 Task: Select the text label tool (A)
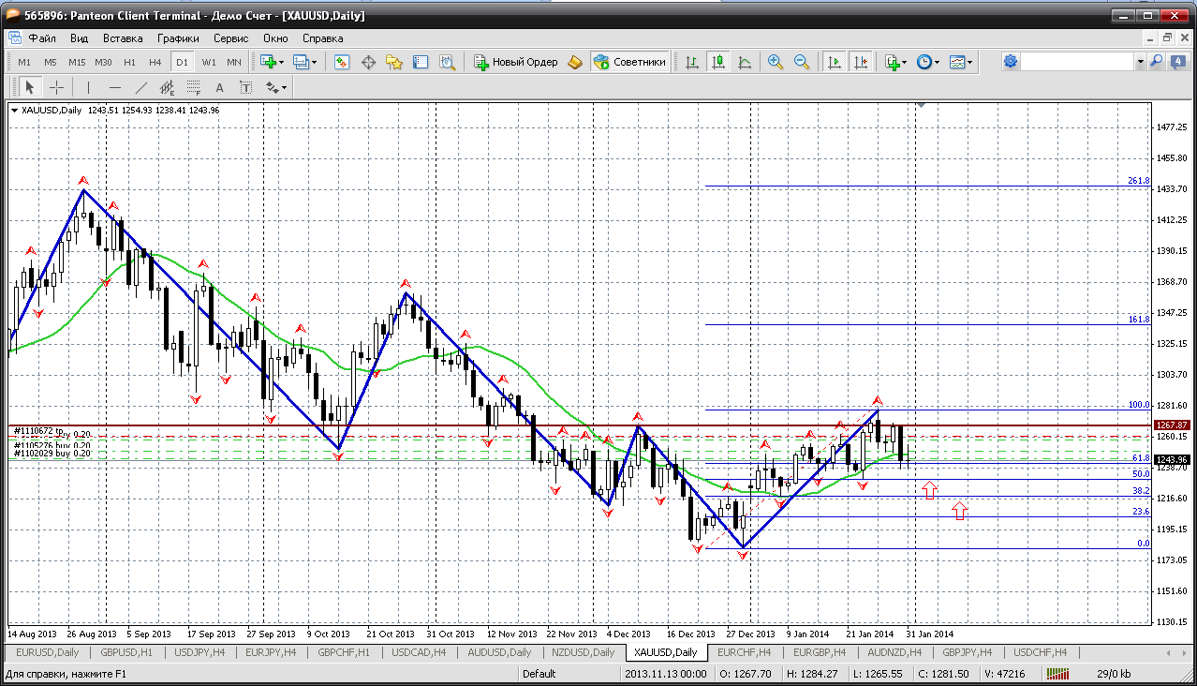click(x=220, y=87)
